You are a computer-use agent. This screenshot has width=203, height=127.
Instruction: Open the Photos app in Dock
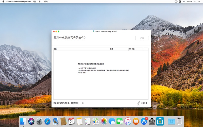(x=104, y=121)
